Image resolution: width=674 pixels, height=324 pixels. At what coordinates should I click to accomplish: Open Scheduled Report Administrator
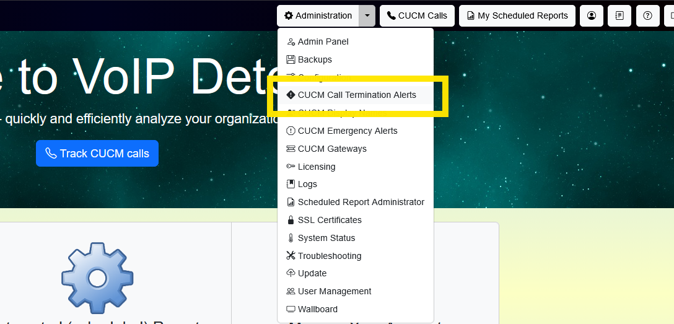pyautogui.click(x=356, y=202)
